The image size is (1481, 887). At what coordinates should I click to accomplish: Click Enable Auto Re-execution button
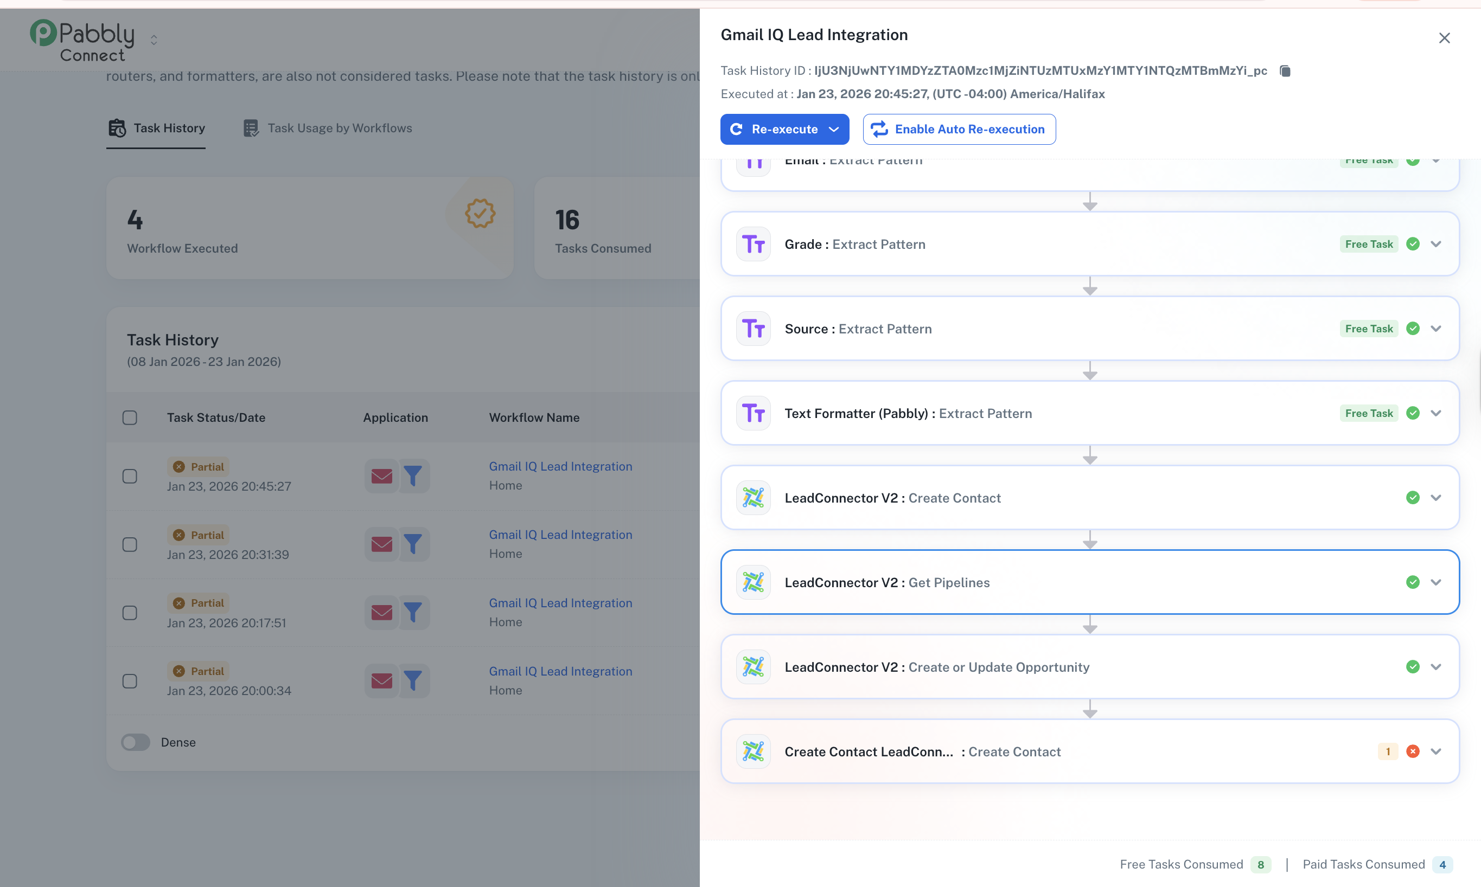[959, 130]
